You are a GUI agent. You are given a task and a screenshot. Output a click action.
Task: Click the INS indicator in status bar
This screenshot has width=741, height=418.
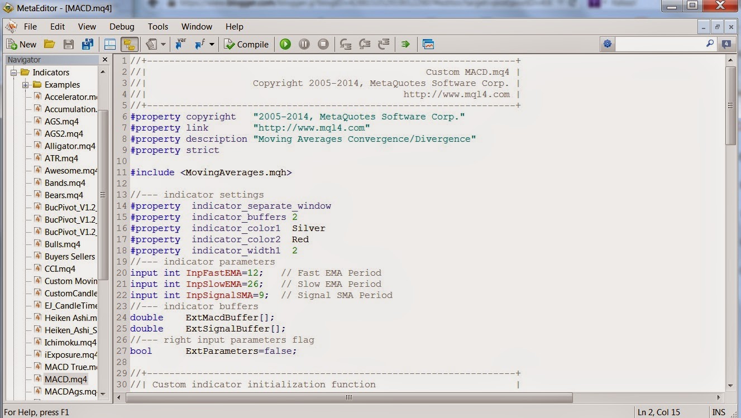coord(719,412)
